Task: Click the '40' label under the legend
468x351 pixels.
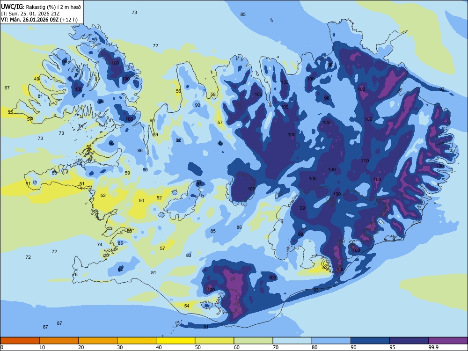Action: coord(159,347)
